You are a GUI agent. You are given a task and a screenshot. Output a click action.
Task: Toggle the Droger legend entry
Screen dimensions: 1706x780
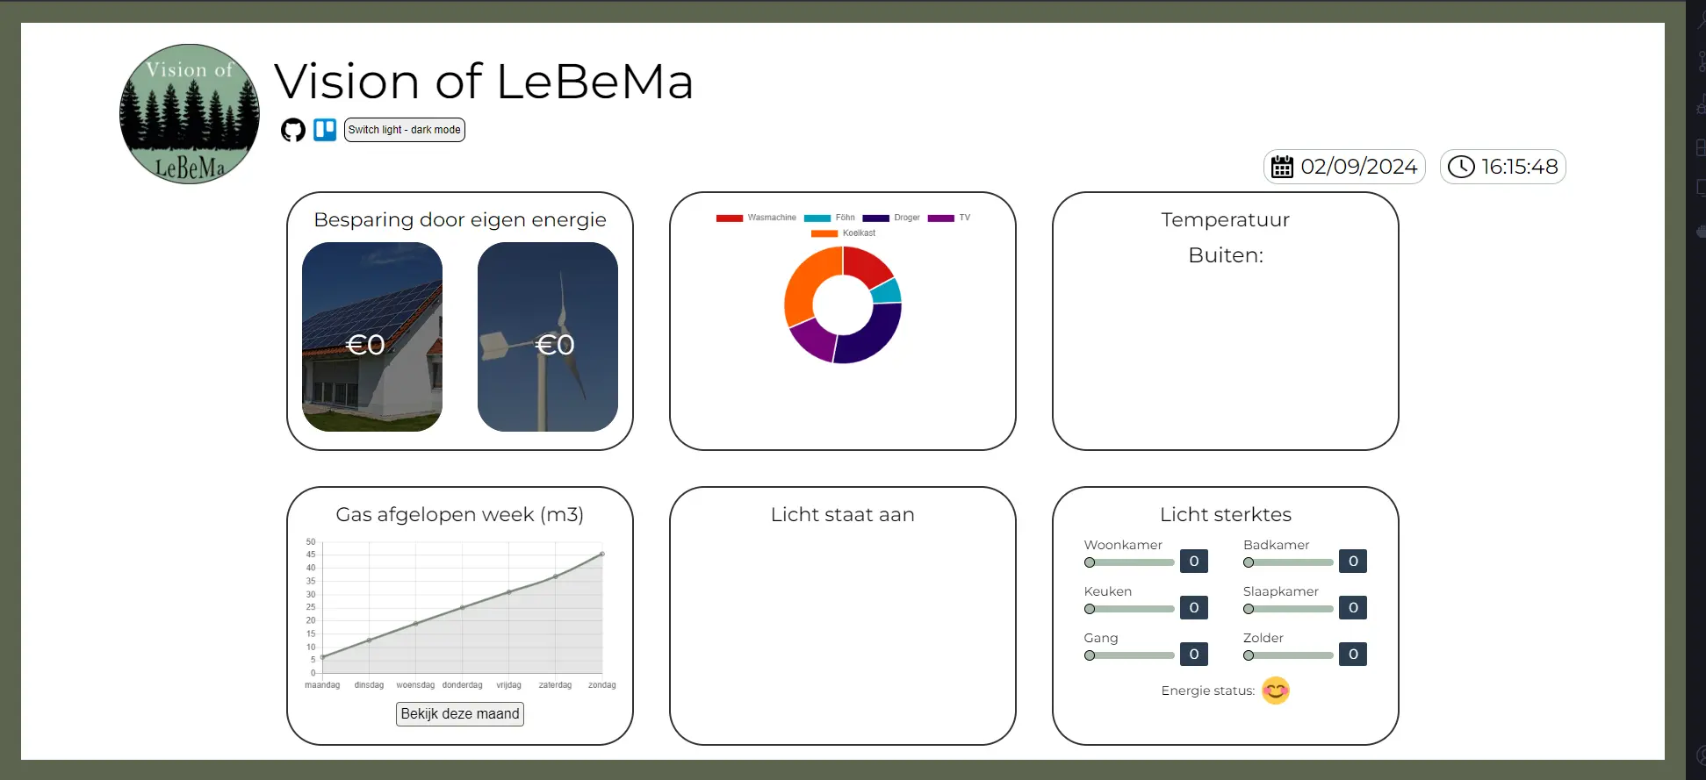point(891,218)
